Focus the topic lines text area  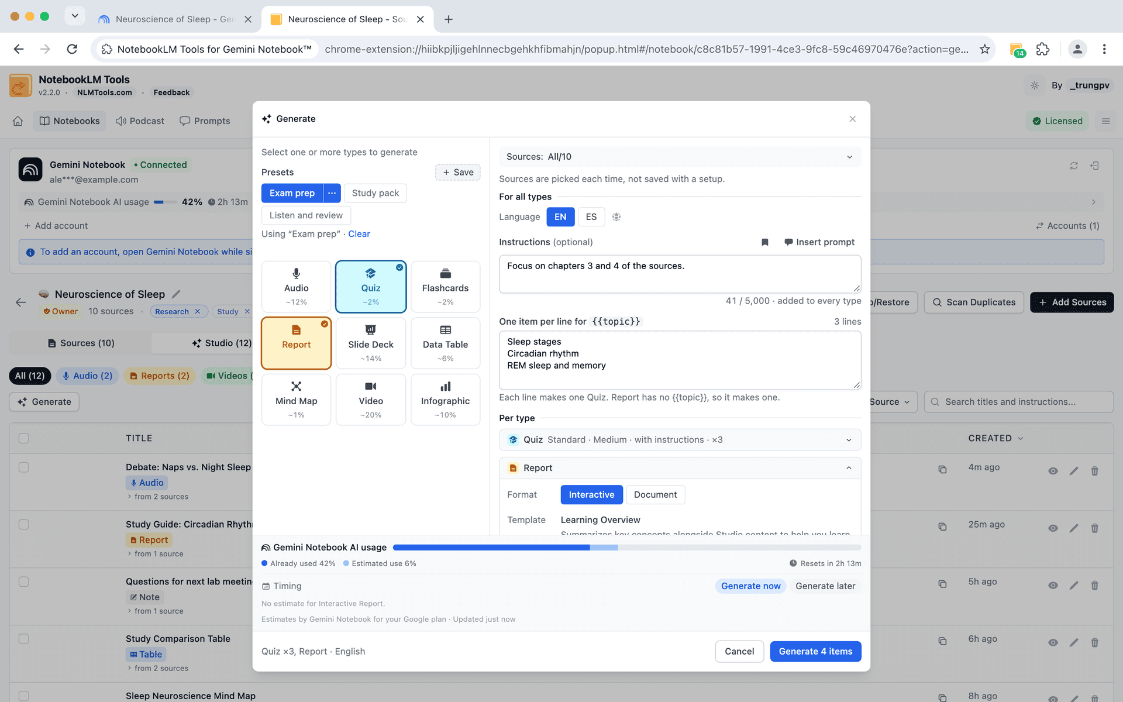pyautogui.click(x=680, y=360)
